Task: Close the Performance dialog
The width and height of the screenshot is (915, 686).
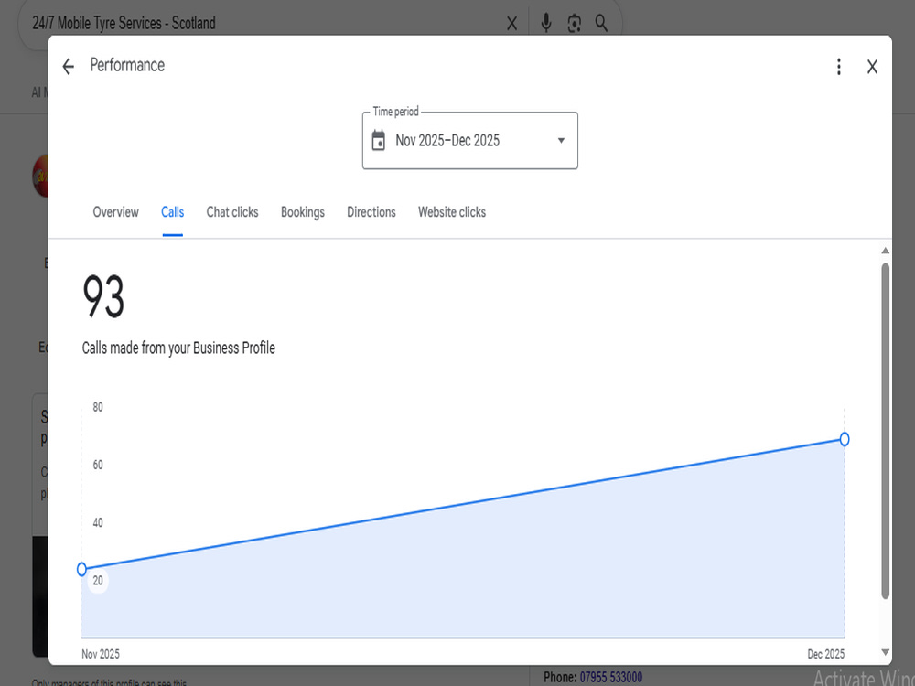Action: pyautogui.click(x=872, y=67)
